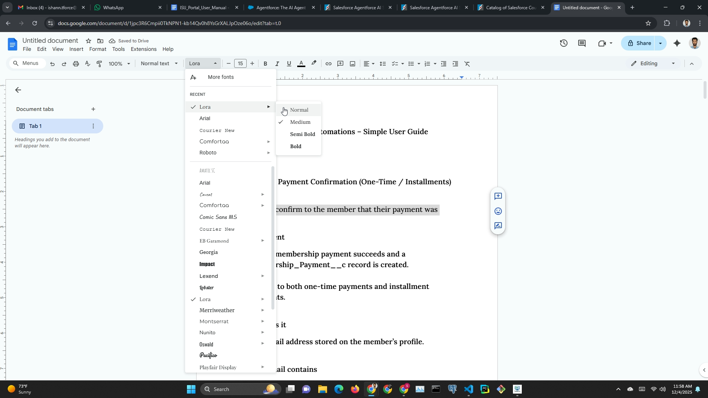
Task: Click the Bold formatting icon
Action: click(x=265, y=64)
